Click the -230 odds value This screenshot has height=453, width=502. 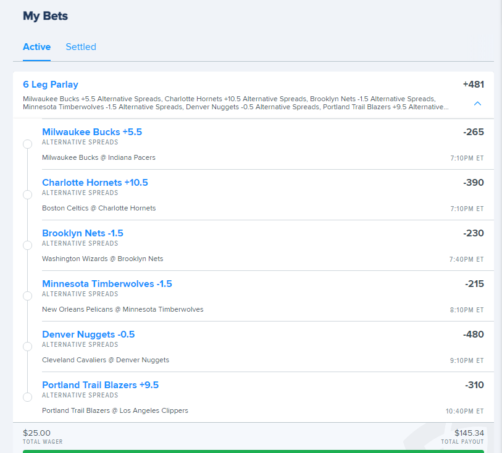(x=473, y=233)
